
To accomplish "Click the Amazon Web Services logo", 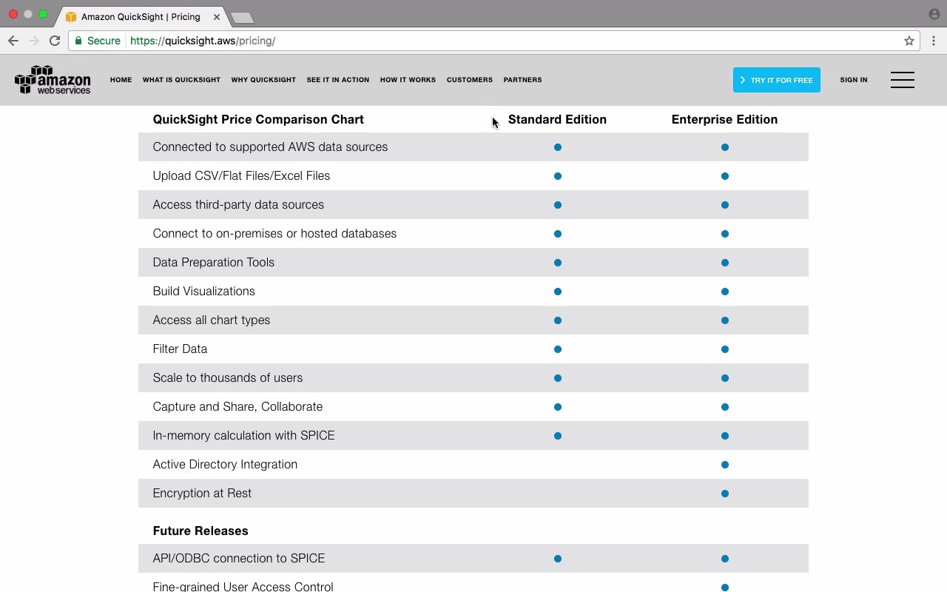I will click(53, 80).
